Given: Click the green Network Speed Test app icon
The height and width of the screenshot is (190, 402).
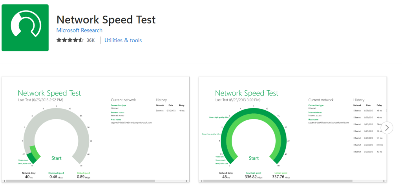Looking at the screenshot, I should pos(25,28).
